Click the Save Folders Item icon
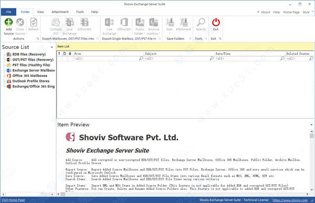 tap(170, 22)
